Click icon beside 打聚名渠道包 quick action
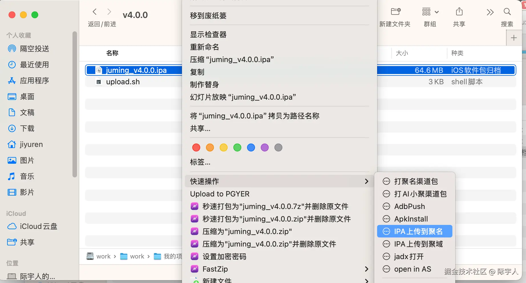 tap(386, 181)
